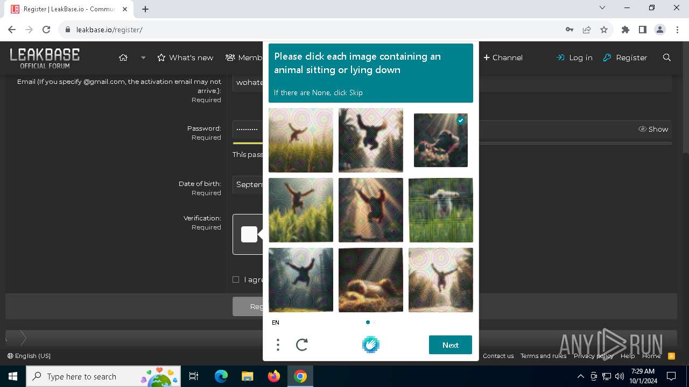Open the captcha options three-dot menu
The width and height of the screenshot is (689, 387).
(x=278, y=345)
